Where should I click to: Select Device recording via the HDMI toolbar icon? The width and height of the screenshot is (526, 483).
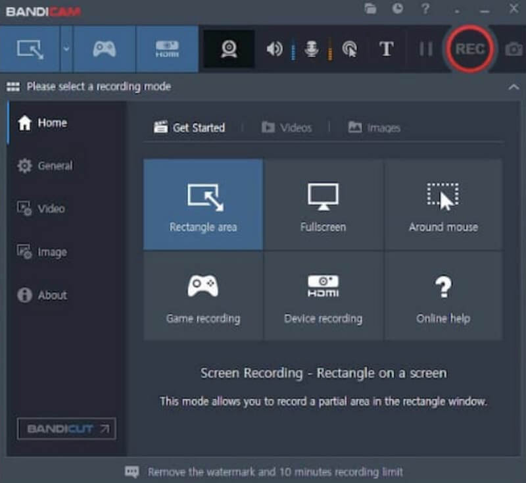pos(167,49)
